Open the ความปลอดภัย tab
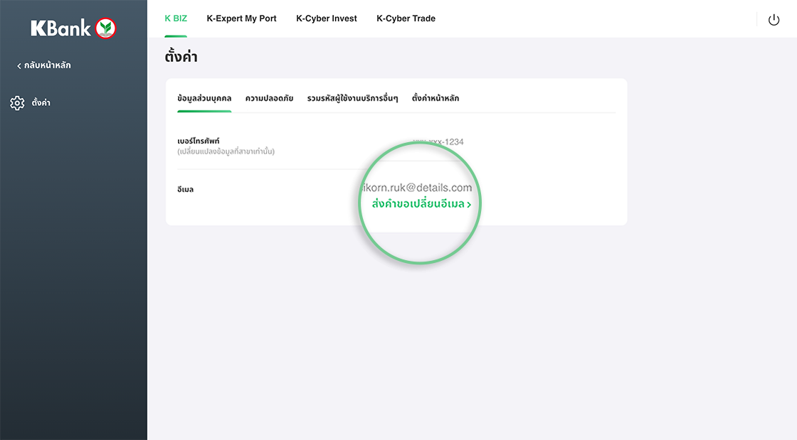797x440 pixels. tap(269, 98)
